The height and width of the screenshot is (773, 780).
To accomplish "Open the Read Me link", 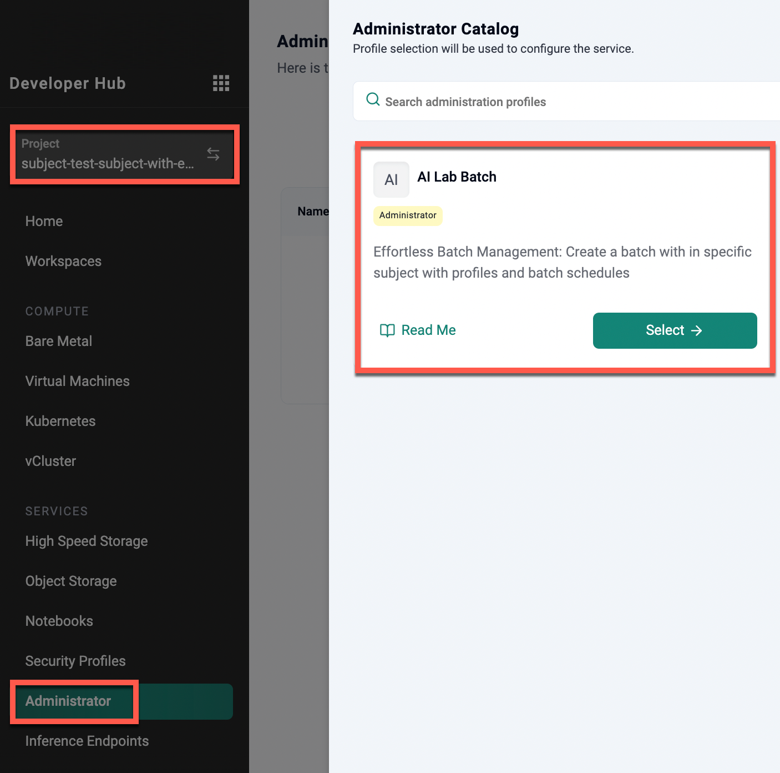I will [428, 330].
